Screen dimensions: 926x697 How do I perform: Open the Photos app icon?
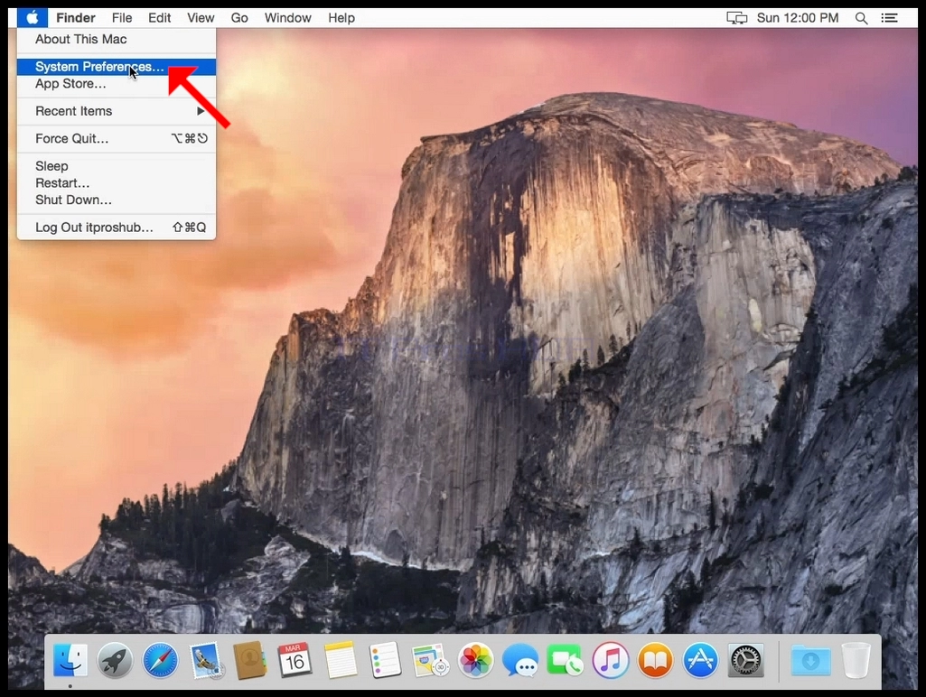point(475,660)
